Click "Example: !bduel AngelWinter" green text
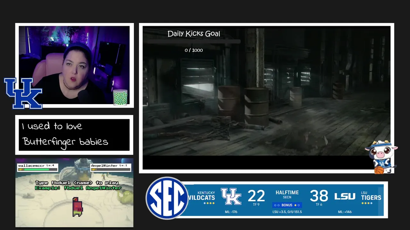410x230 pixels. [78, 188]
